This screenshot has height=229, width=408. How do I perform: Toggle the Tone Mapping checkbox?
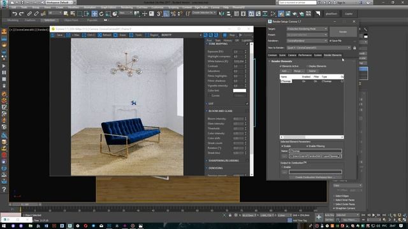coord(247,44)
